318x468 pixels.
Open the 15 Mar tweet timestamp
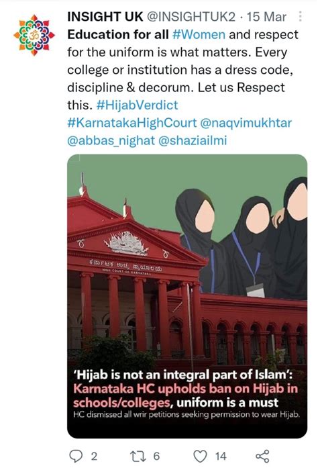[x=266, y=17]
